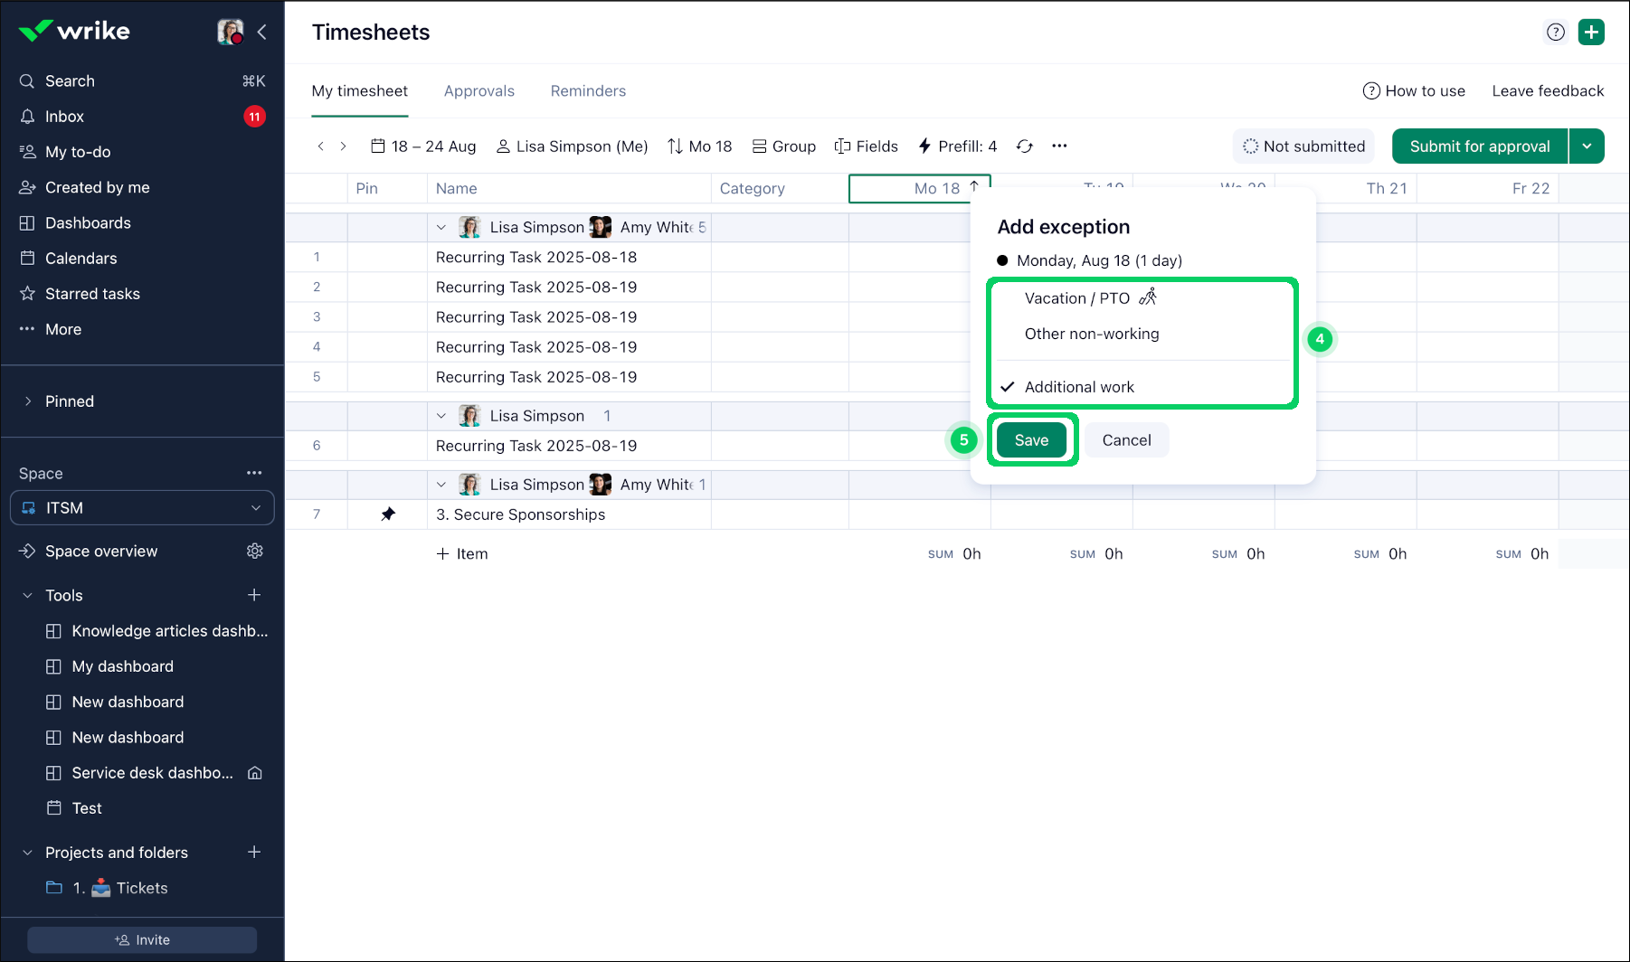Screen dimensions: 1630x962
Task: Open the timesheet more options ellipsis
Action: point(1059,146)
